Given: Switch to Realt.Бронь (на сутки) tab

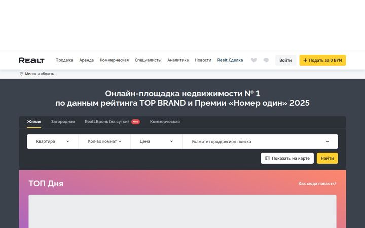Looking at the screenshot, I should click(106, 122).
